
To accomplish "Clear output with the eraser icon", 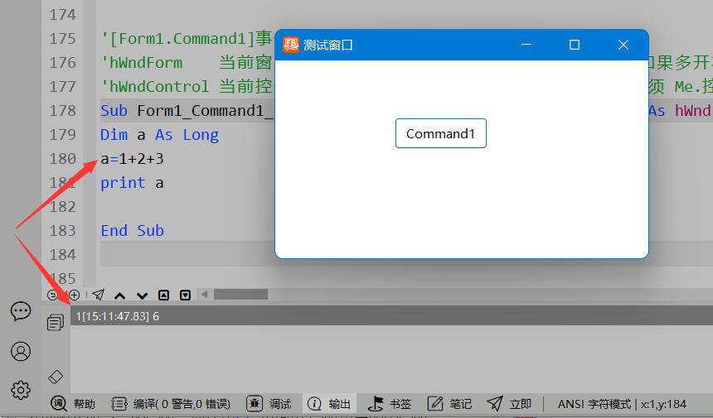I will point(56,377).
